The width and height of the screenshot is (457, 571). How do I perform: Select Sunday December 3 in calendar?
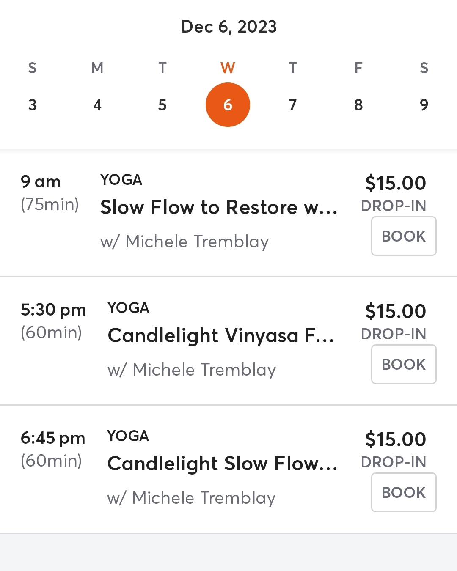(x=32, y=104)
